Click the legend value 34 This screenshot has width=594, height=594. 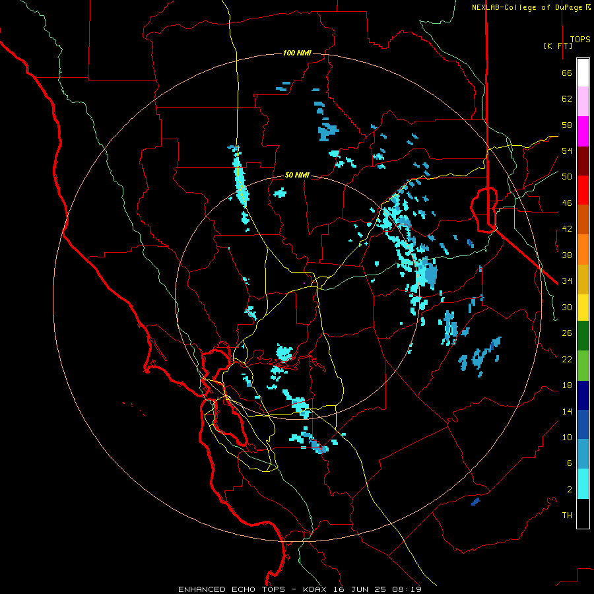point(567,281)
